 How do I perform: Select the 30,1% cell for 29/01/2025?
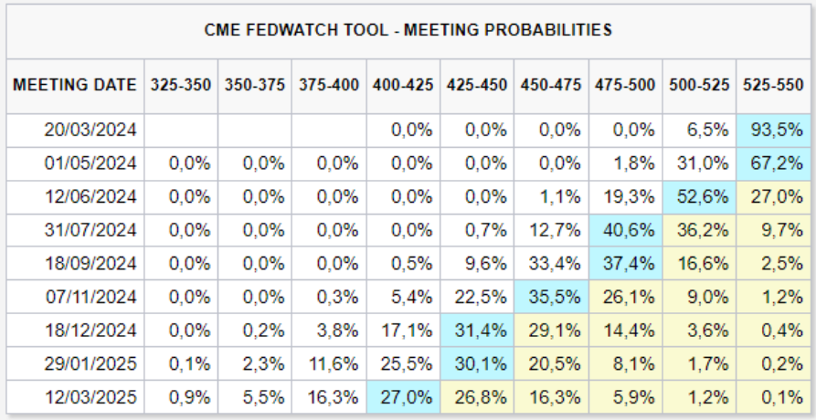point(477,363)
